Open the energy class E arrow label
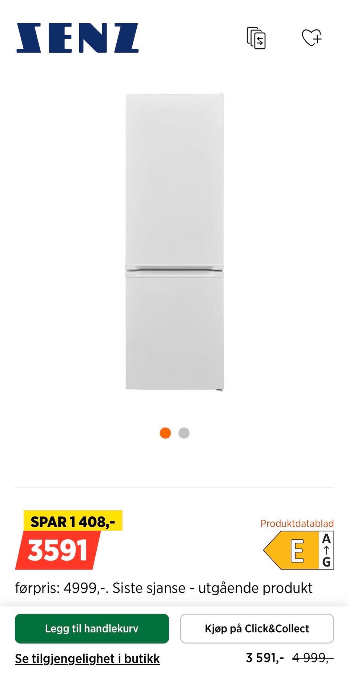The image size is (349, 677). 291,550
